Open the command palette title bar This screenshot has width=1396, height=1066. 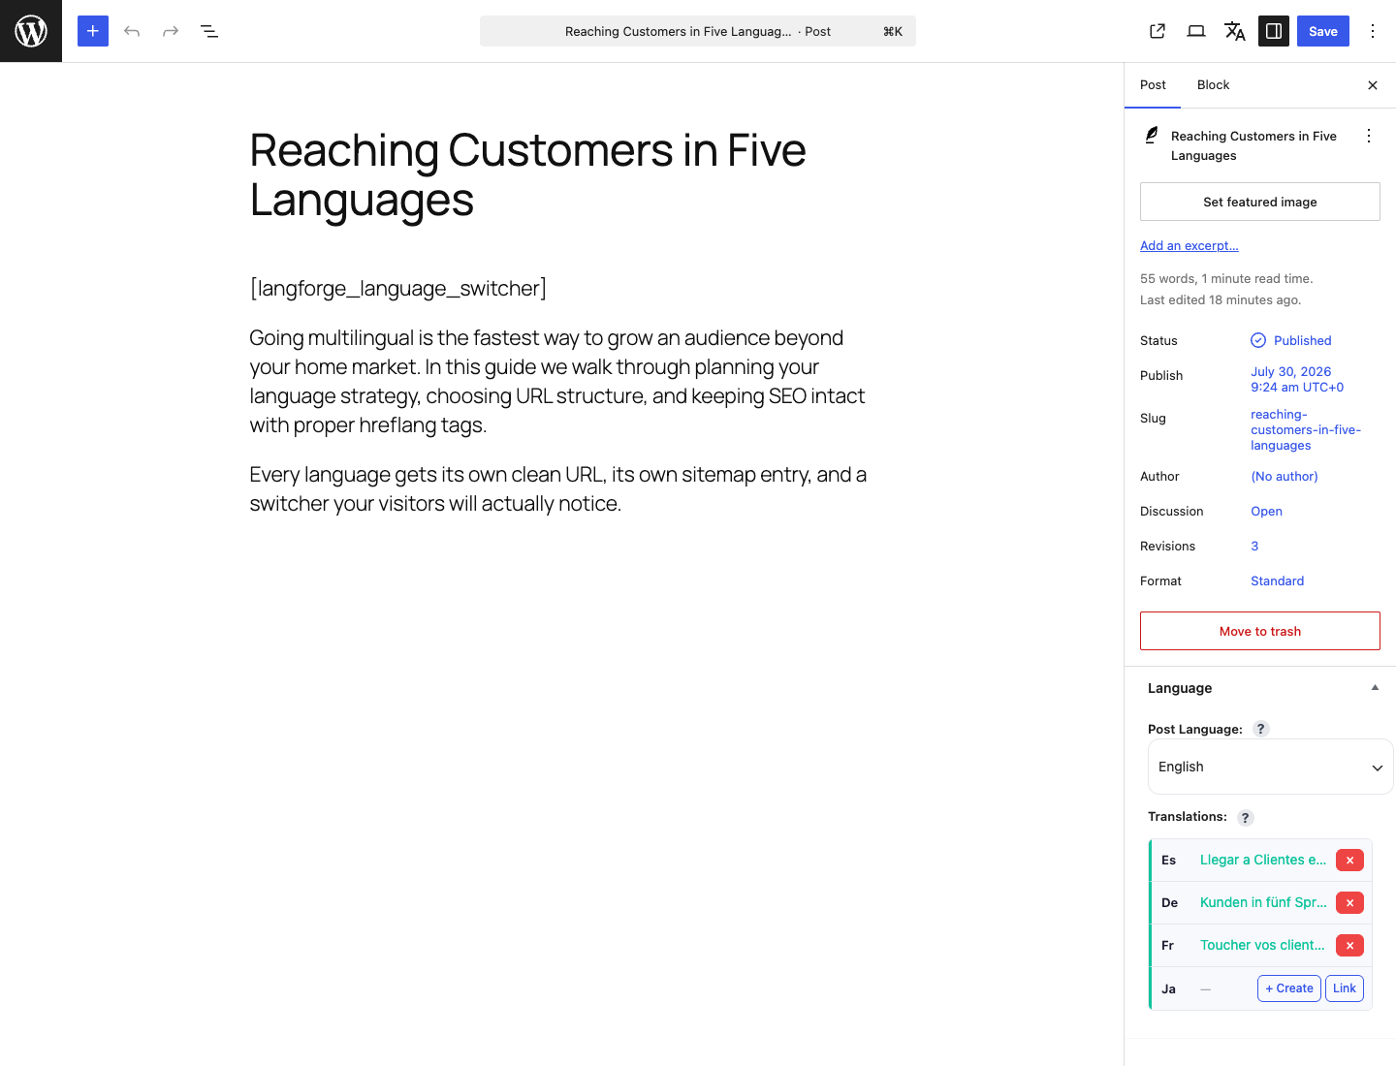(698, 31)
